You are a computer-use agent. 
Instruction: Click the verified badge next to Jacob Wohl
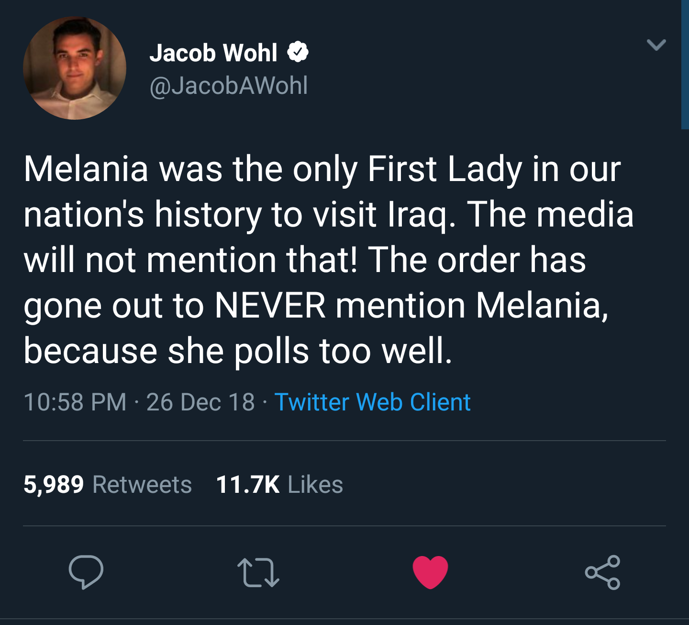(298, 52)
